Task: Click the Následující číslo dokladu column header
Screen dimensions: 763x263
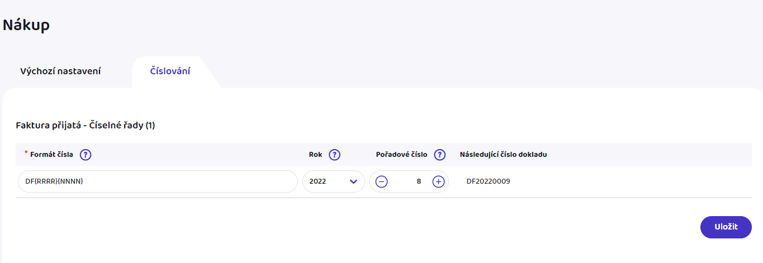Action: 503,155
